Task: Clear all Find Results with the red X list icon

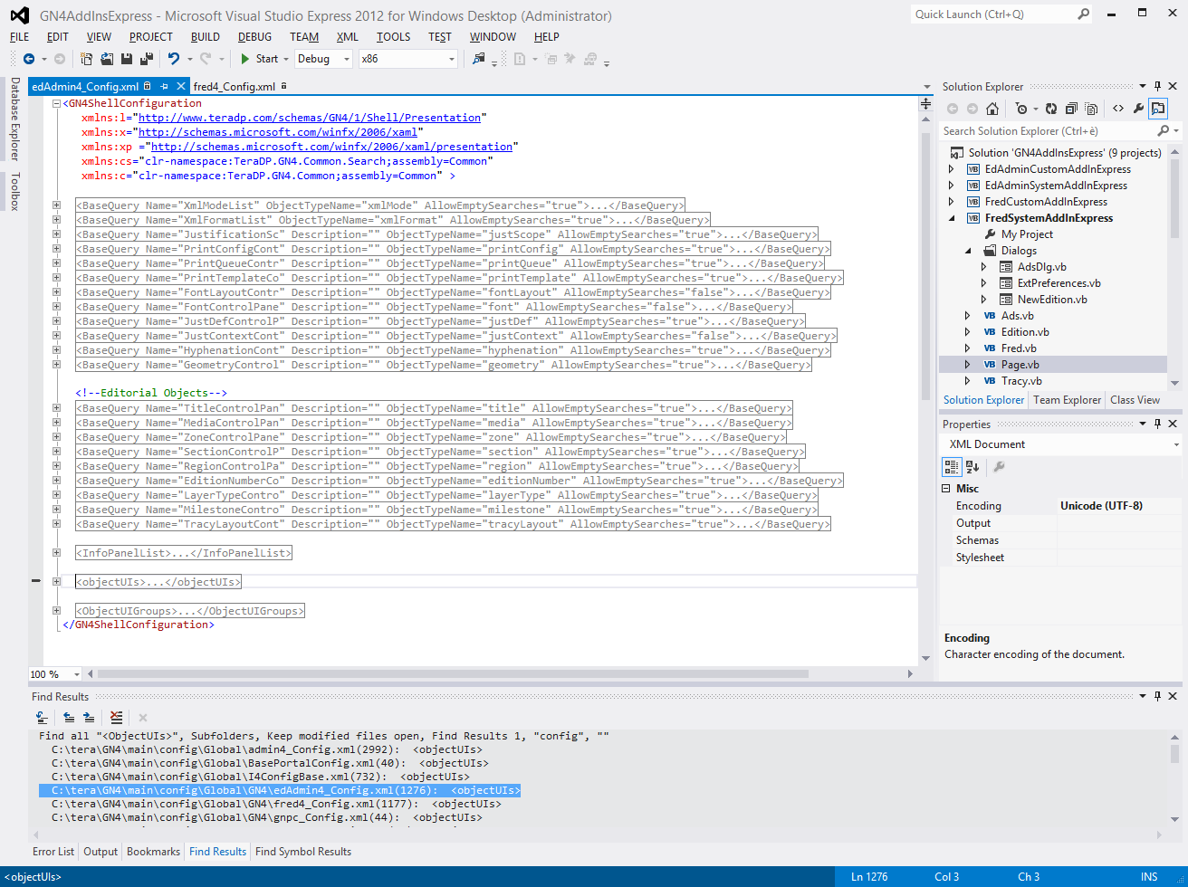Action: (116, 718)
